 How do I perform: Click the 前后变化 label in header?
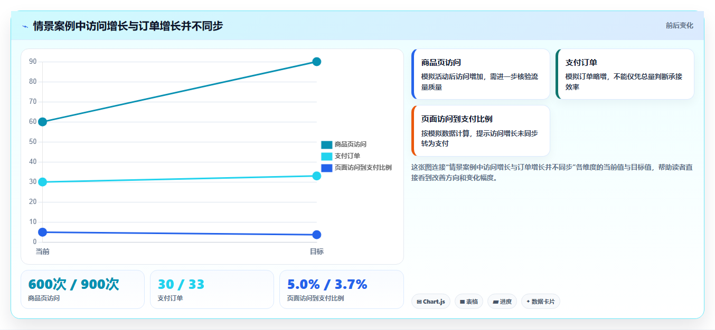(679, 25)
